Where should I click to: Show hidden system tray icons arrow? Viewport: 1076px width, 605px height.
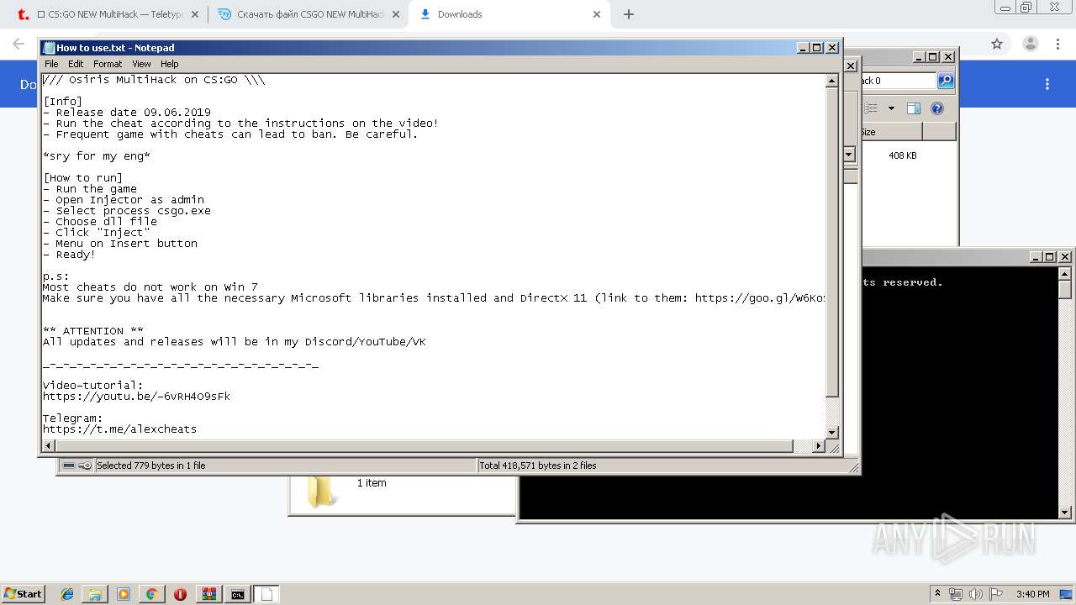(937, 593)
